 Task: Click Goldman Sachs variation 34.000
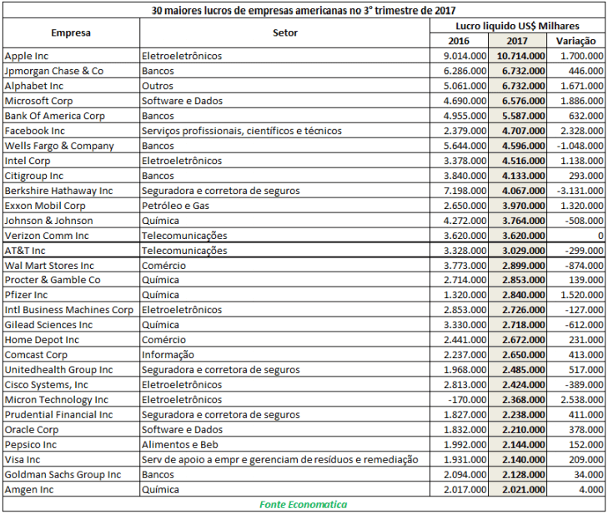point(575,475)
